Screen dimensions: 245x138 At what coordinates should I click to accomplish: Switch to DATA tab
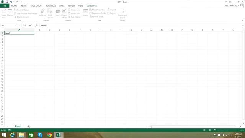point(62,6)
